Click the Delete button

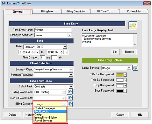pyautogui.click(x=12, y=115)
